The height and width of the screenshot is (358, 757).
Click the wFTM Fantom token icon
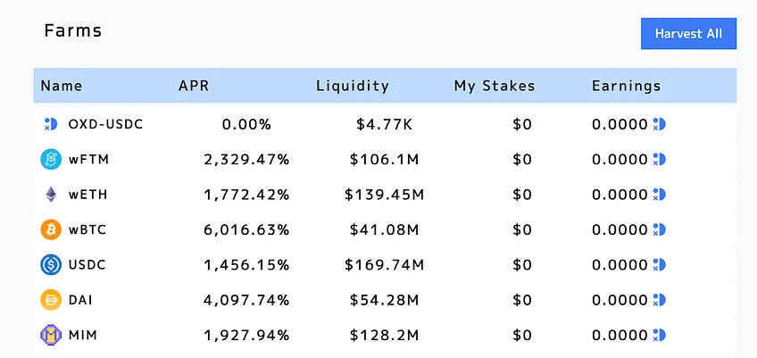pos(51,160)
